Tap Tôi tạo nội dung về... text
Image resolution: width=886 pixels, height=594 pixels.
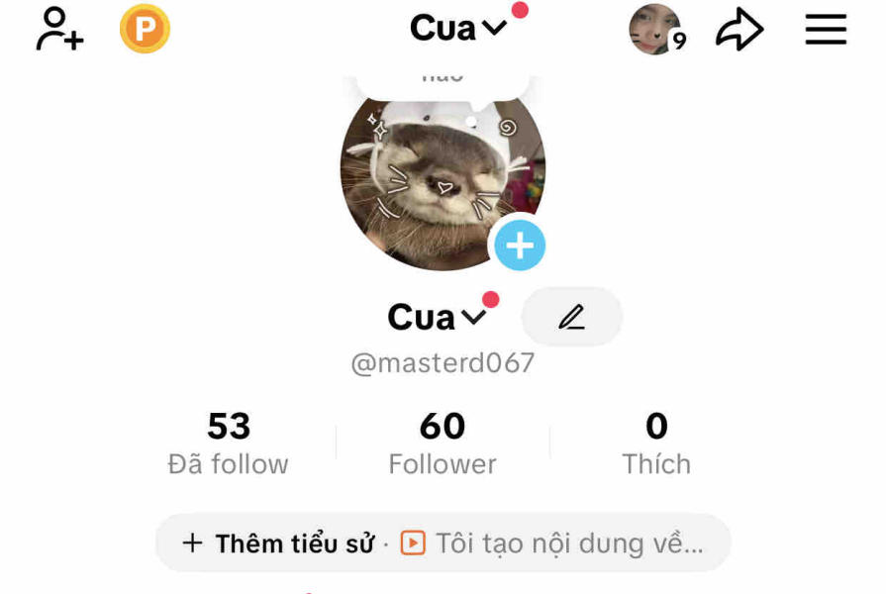pyautogui.click(x=569, y=544)
